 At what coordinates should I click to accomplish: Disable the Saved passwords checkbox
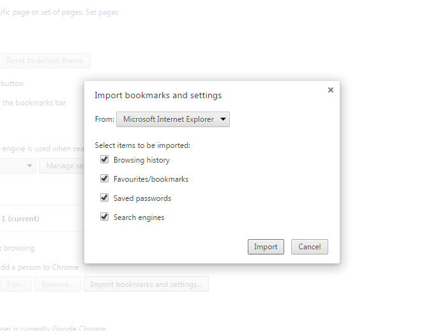click(x=105, y=198)
